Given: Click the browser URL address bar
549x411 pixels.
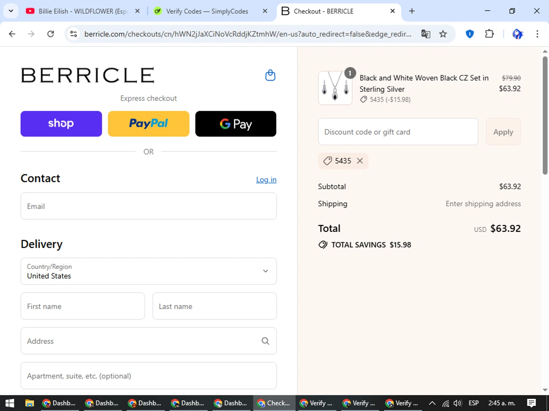Looking at the screenshot, I should tap(247, 34).
